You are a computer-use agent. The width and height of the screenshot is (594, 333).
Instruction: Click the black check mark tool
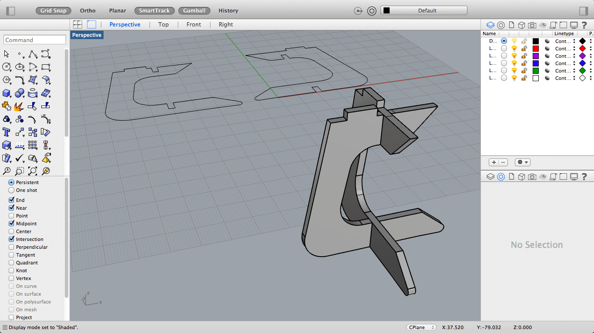point(20,158)
